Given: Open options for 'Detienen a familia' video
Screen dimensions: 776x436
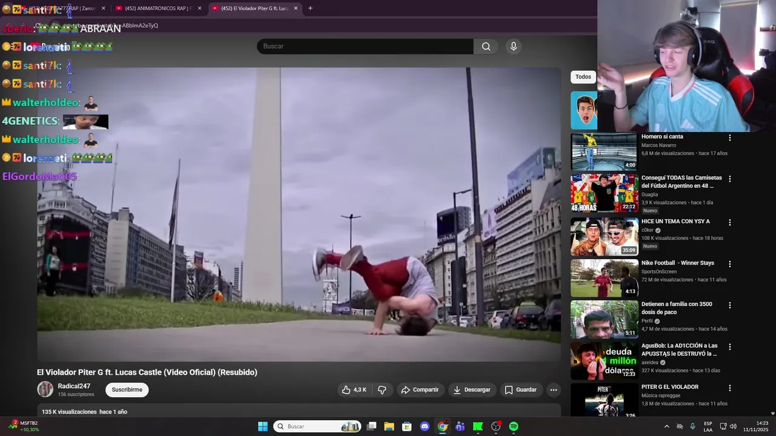Looking at the screenshot, I should click(730, 306).
